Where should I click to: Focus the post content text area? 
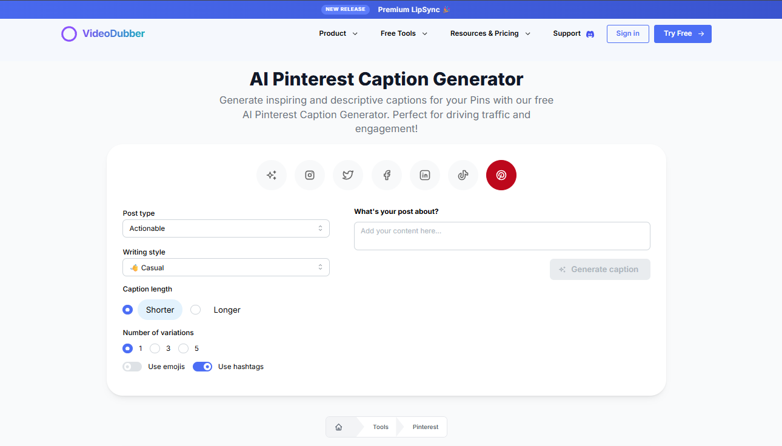pyautogui.click(x=502, y=236)
